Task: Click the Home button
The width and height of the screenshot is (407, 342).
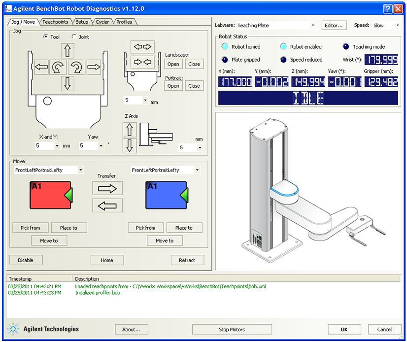Action: point(106,260)
